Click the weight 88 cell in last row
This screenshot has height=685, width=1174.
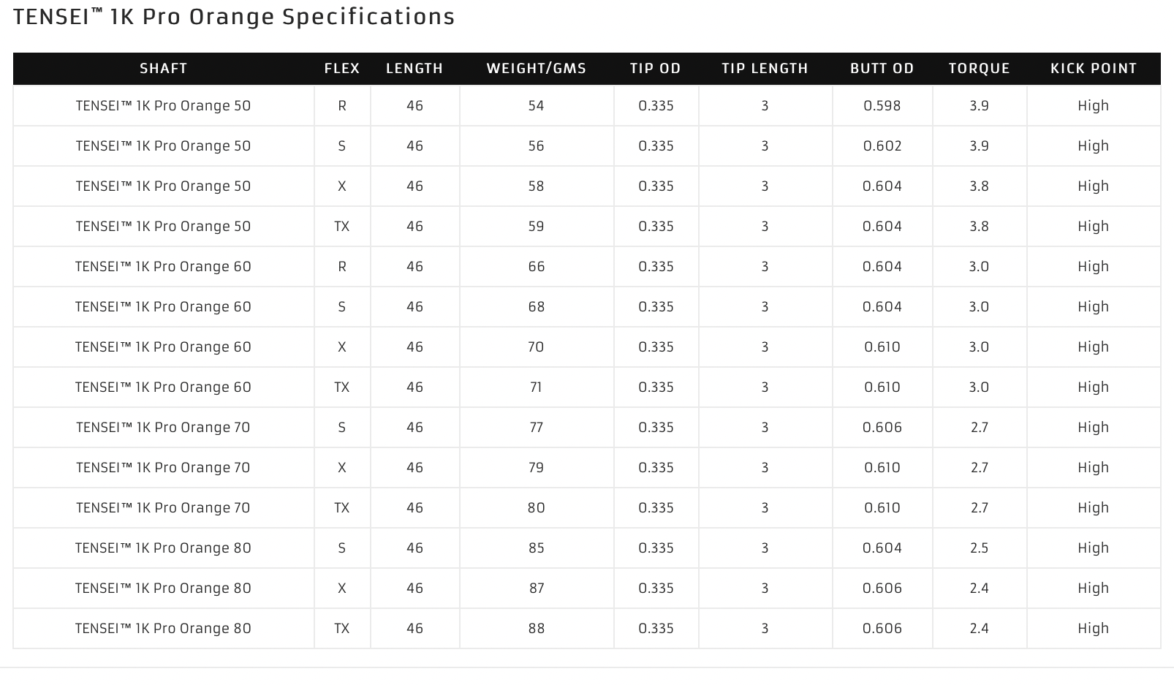tap(537, 629)
